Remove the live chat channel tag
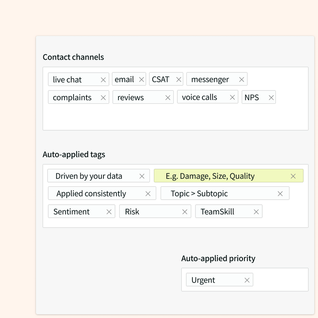Viewport: 318px width, 318px height. pyautogui.click(x=103, y=80)
